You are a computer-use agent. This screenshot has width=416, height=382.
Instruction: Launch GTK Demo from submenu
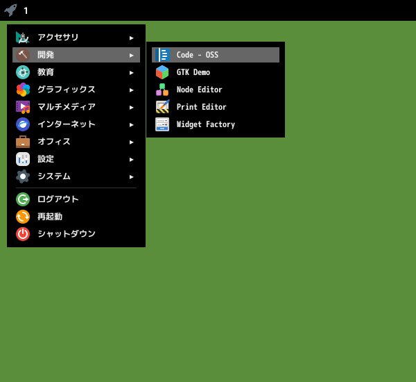(216, 72)
